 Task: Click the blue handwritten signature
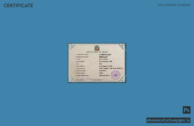pyautogui.click(x=80, y=78)
